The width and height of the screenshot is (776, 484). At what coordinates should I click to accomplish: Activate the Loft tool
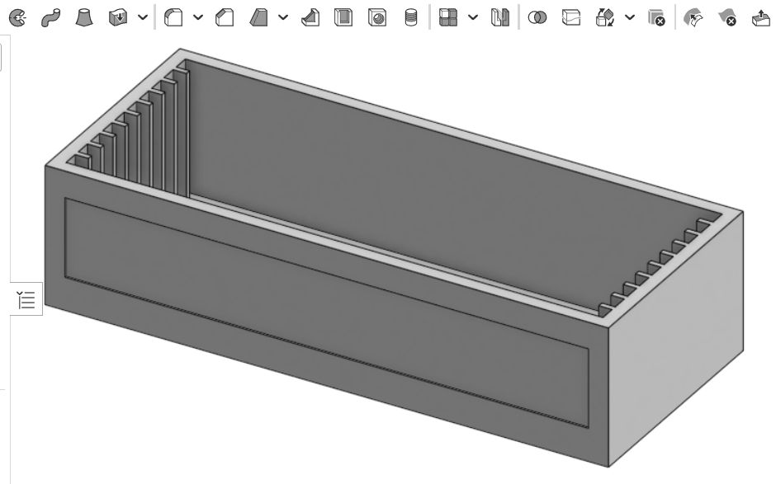pos(84,18)
